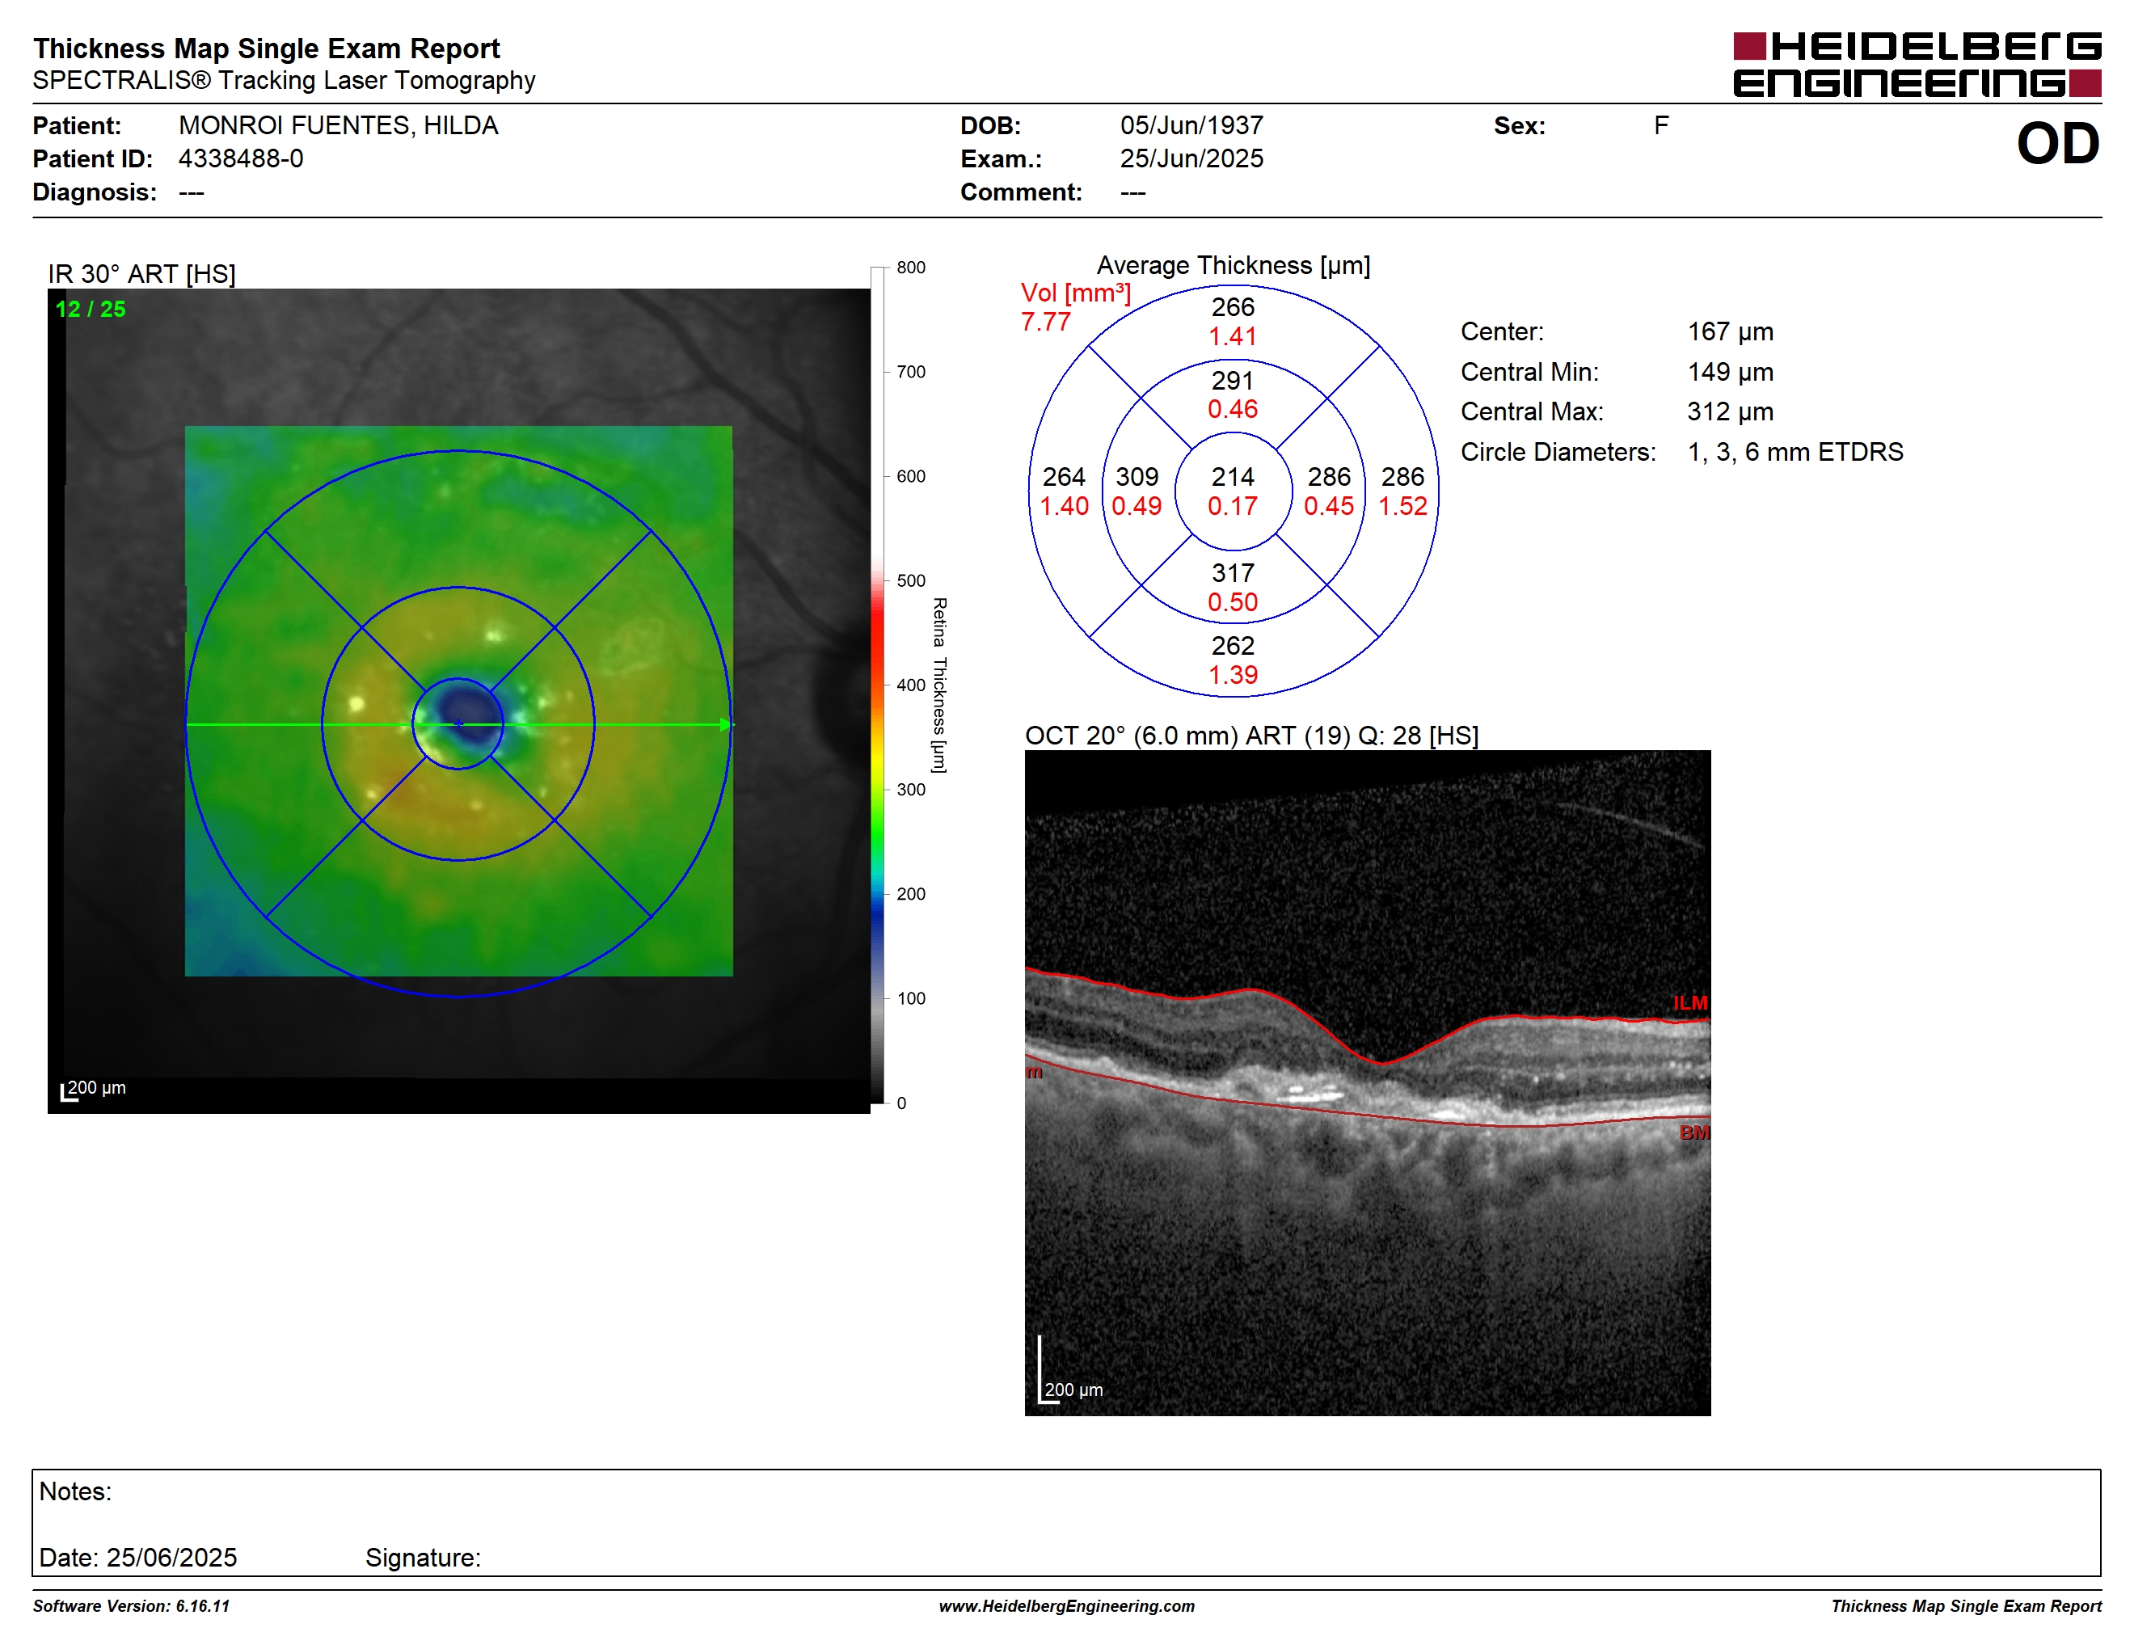Click central volume value 0.17
Viewport: 2134px width, 1649px height.
click(1232, 506)
